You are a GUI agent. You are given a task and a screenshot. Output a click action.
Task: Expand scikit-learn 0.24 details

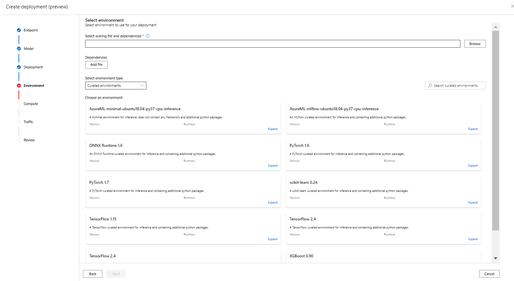473,203
